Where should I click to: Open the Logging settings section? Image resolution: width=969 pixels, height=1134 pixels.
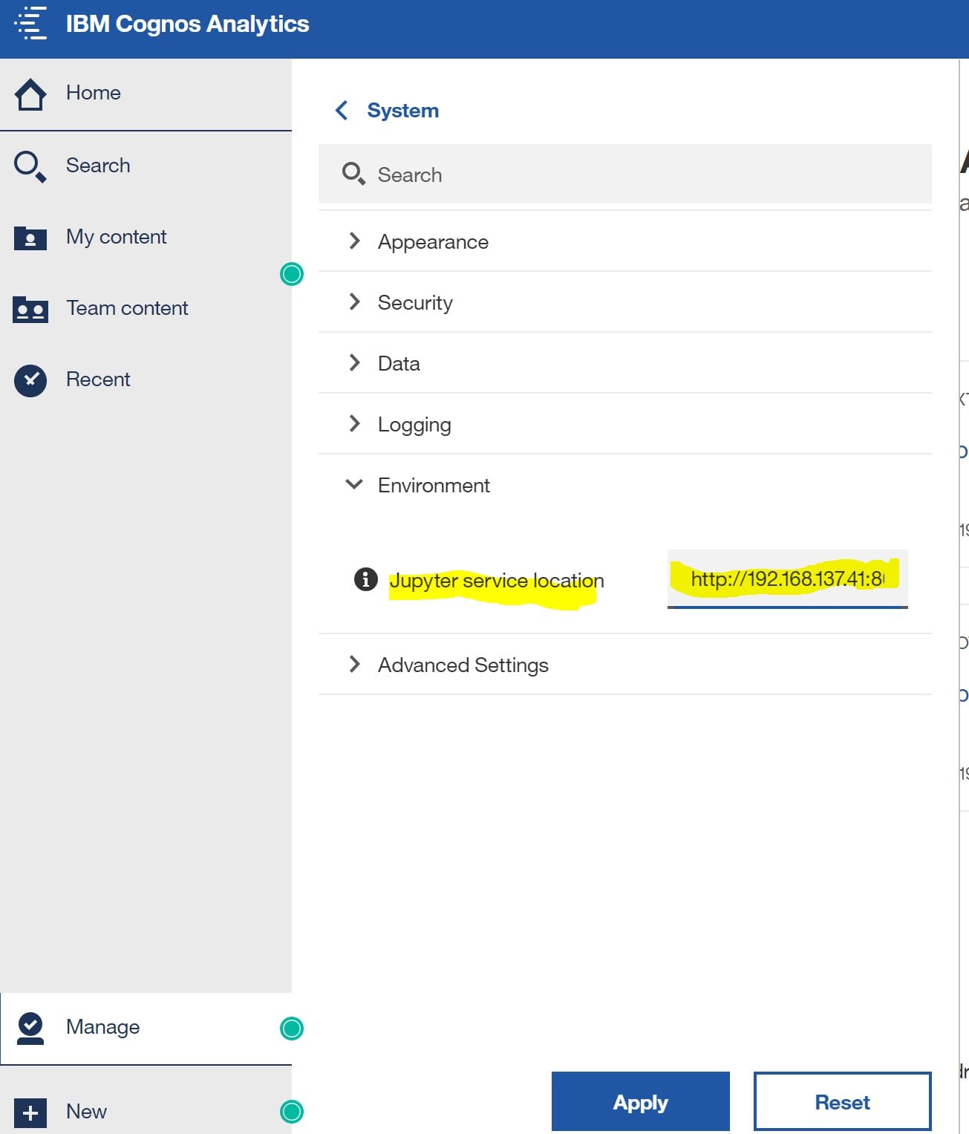pyautogui.click(x=355, y=424)
